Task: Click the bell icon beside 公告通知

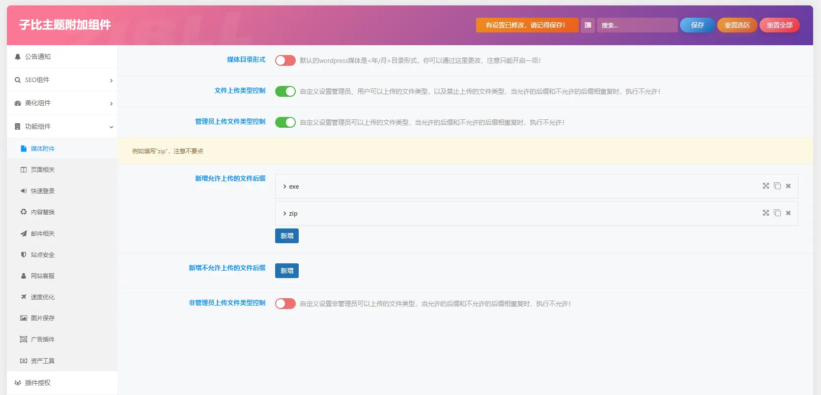Action: pos(18,57)
